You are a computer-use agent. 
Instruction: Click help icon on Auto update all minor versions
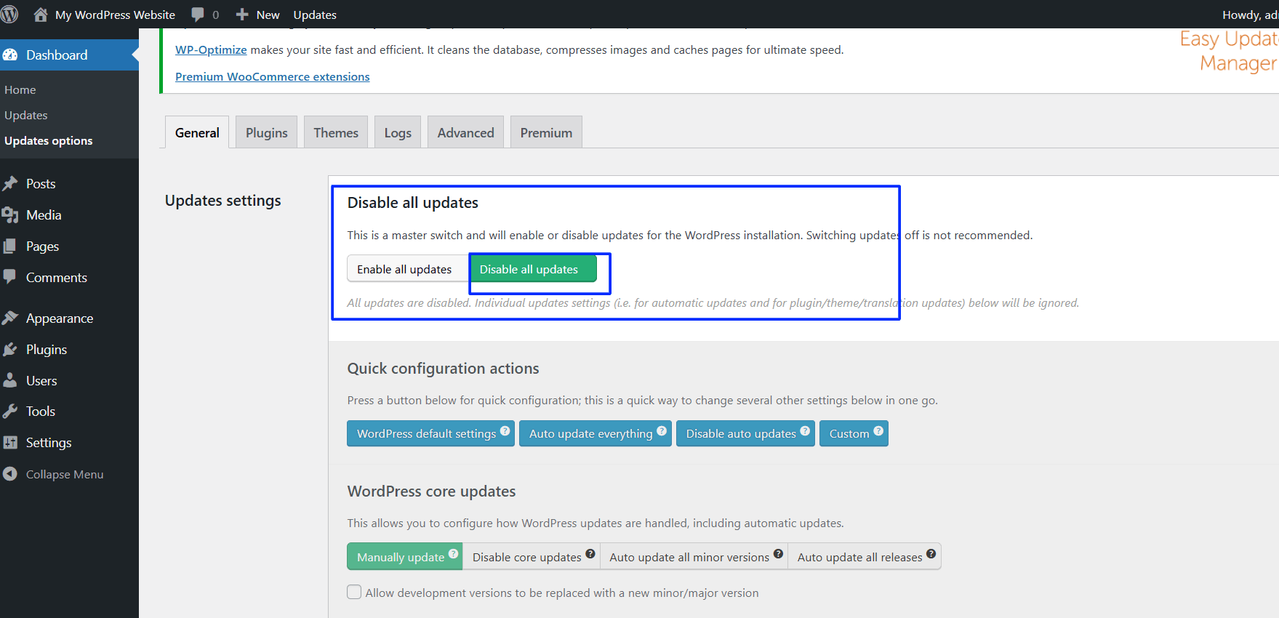(778, 553)
